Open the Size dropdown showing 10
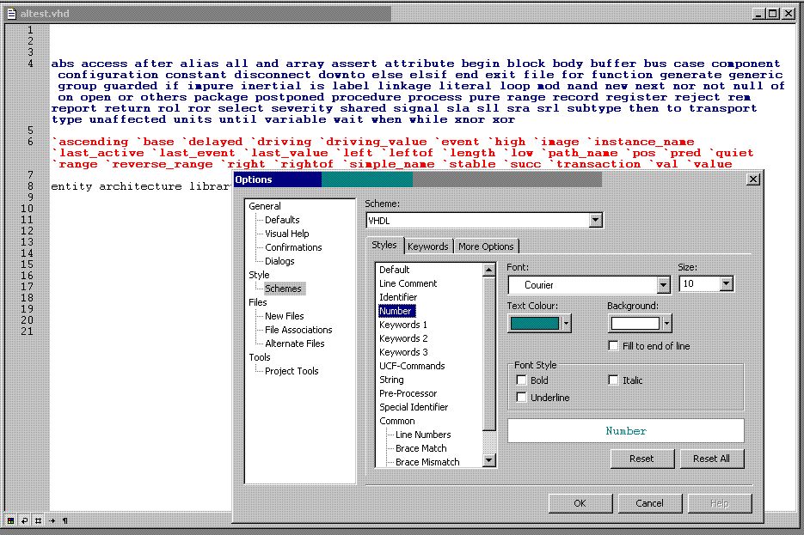804x535 pixels. click(726, 283)
